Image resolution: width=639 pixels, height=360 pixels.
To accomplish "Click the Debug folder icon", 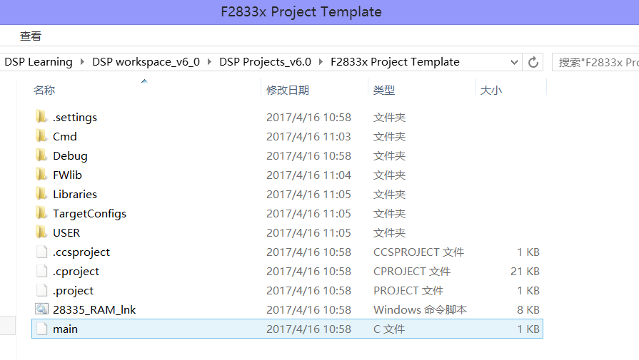I will tap(41, 155).
